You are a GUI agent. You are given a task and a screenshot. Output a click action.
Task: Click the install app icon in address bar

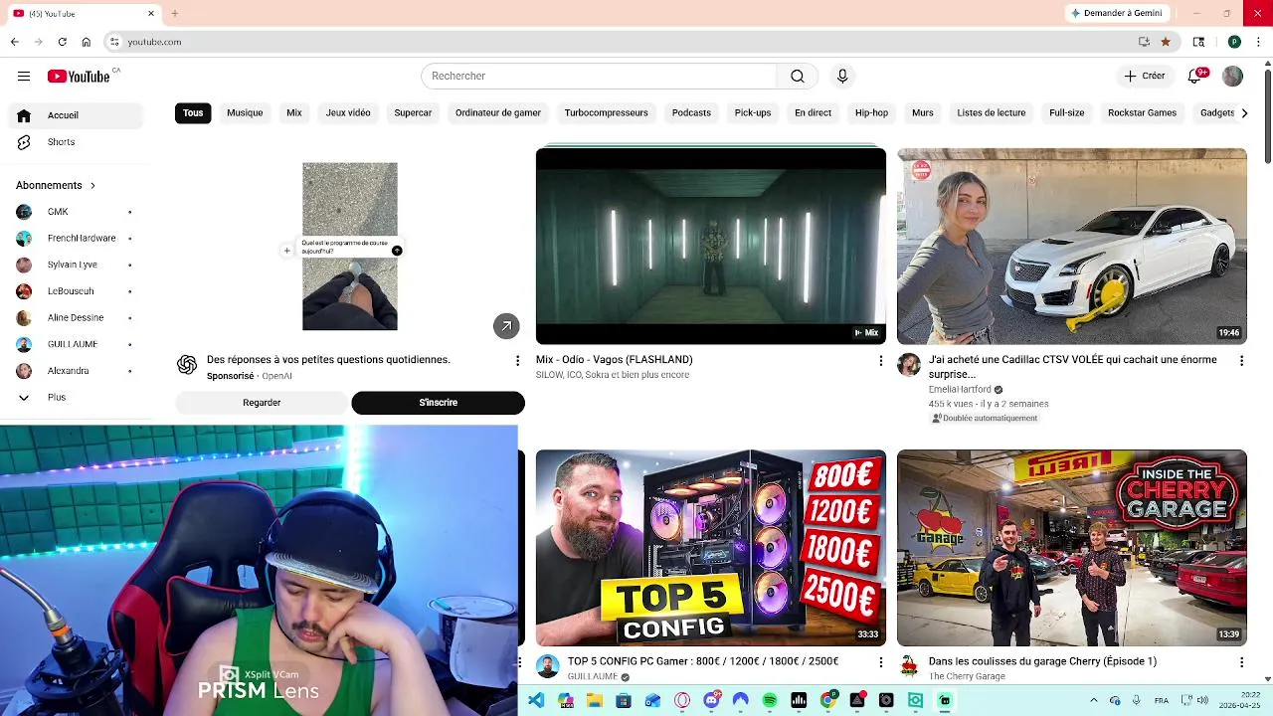click(1144, 42)
